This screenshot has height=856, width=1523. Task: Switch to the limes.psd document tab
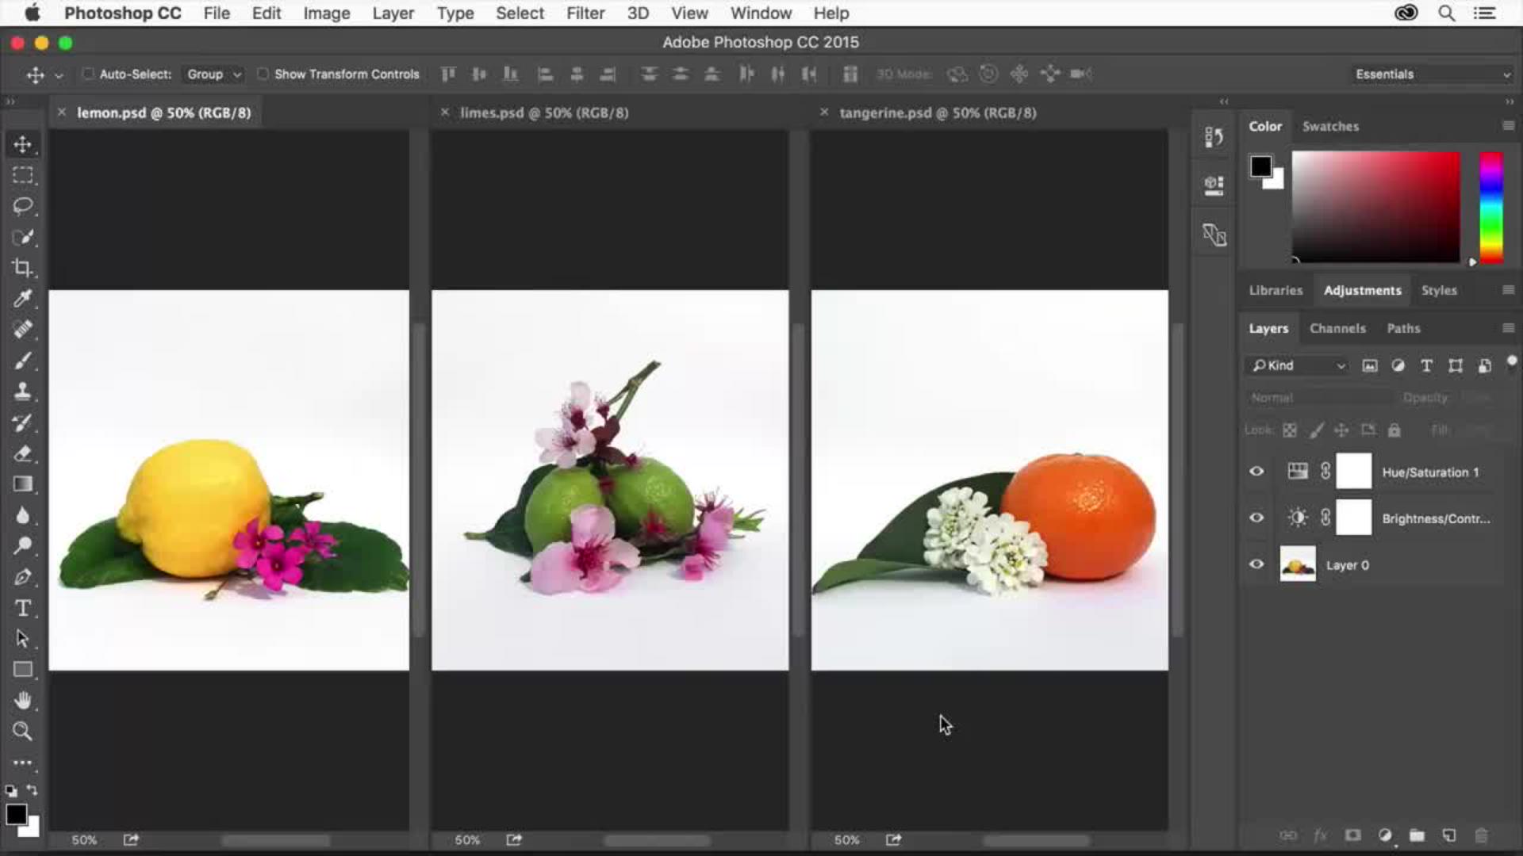(x=544, y=113)
